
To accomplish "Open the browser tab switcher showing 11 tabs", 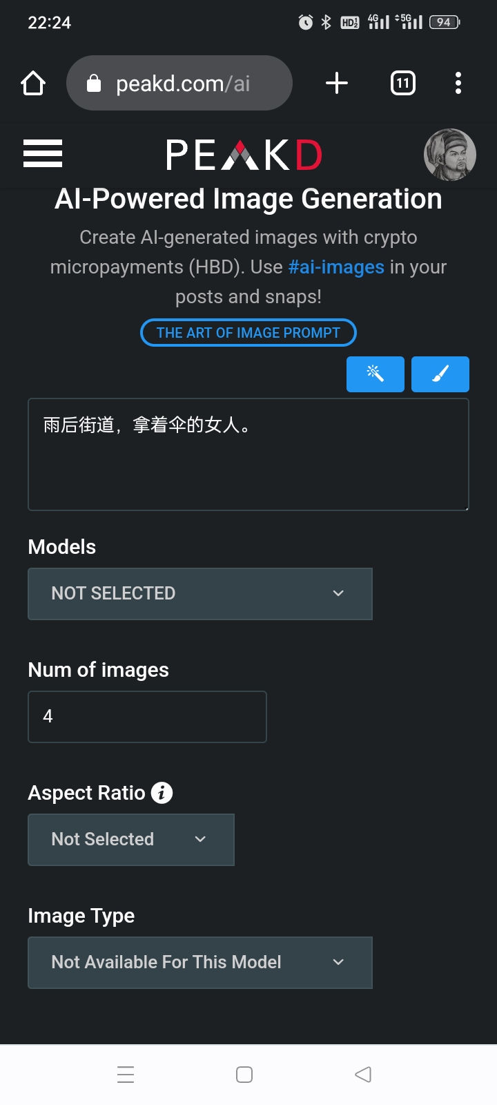I will click(x=402, y=83).
